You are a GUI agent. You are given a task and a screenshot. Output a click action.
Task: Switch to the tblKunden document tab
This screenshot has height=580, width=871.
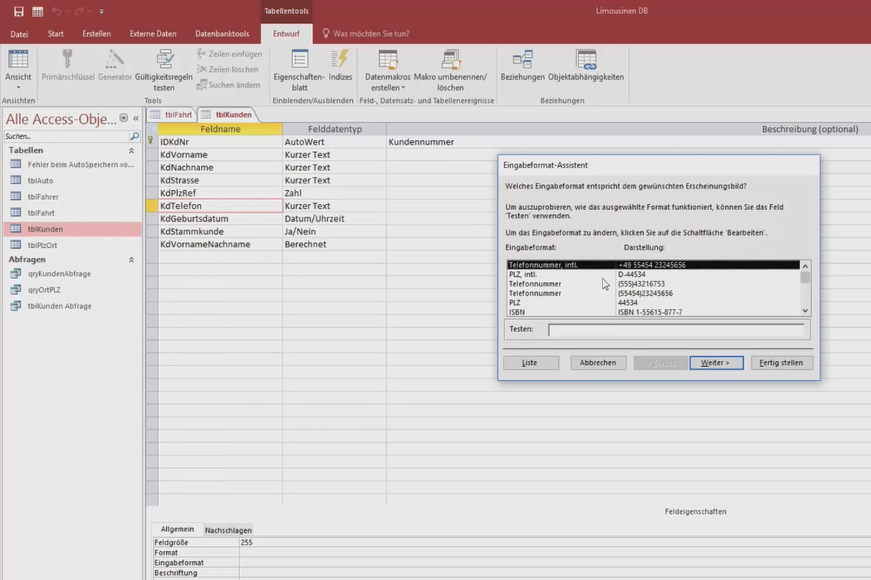coord(228,115)
